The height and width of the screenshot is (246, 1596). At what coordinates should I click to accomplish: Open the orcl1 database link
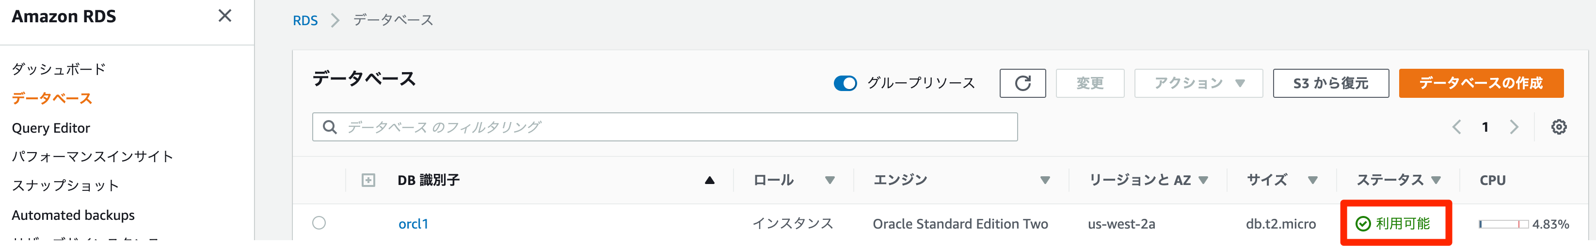[x=413, y=224]
